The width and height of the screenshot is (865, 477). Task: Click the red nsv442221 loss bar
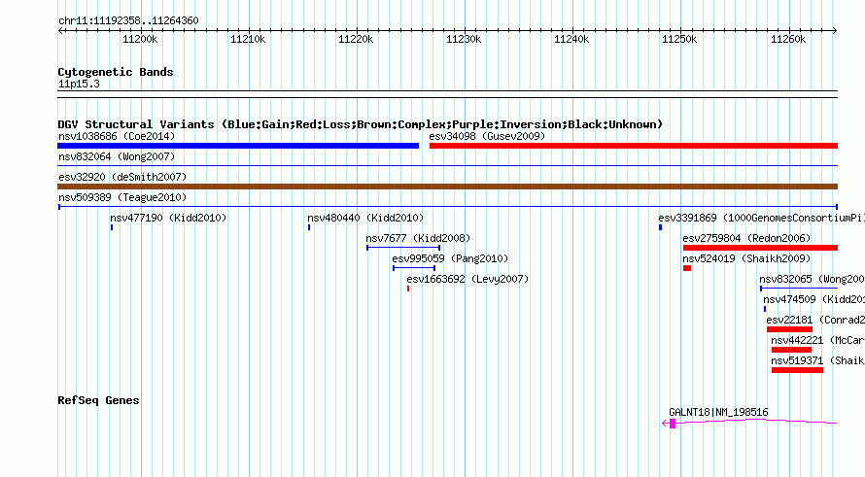point(792,350)
